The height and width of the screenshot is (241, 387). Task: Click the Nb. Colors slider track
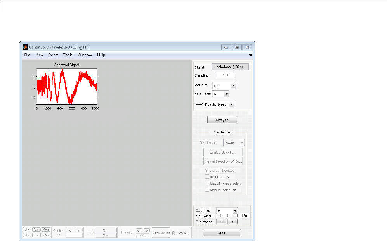[x=227, y=216]
